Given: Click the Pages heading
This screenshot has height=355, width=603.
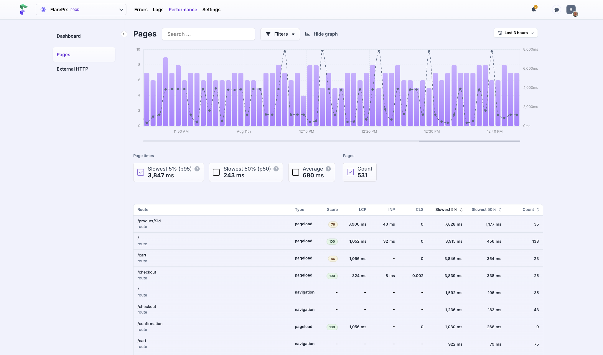Looking at the screenshot, I should (x=145, y=34).
